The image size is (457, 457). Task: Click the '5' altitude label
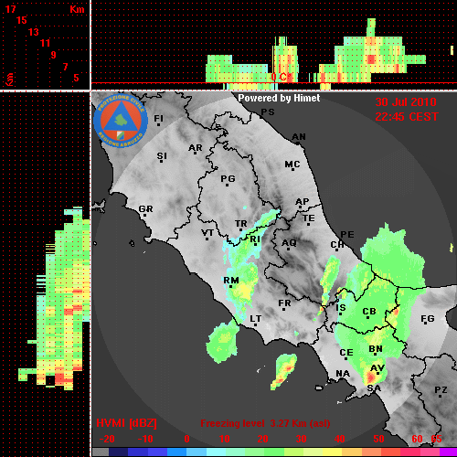point(76,78)
